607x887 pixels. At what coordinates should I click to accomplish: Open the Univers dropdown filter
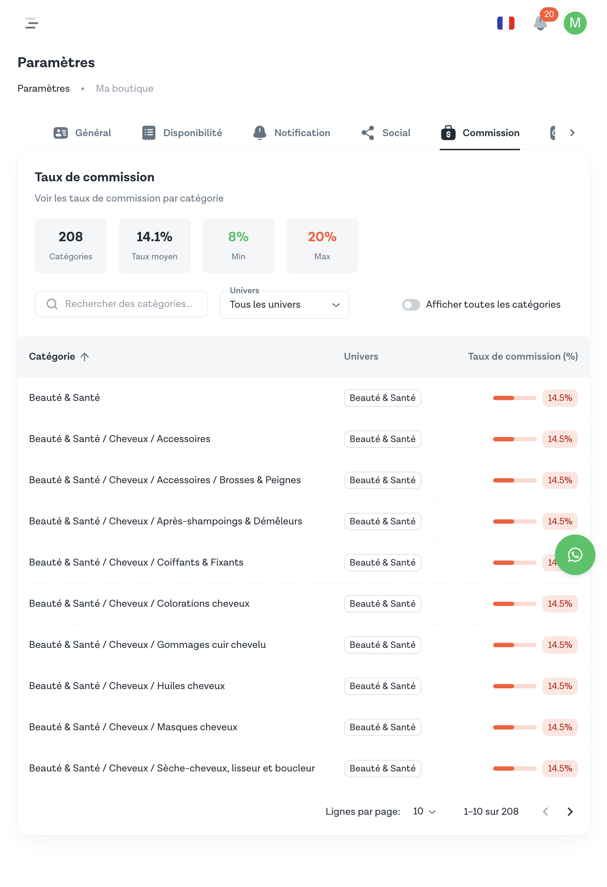coord(284,304)
